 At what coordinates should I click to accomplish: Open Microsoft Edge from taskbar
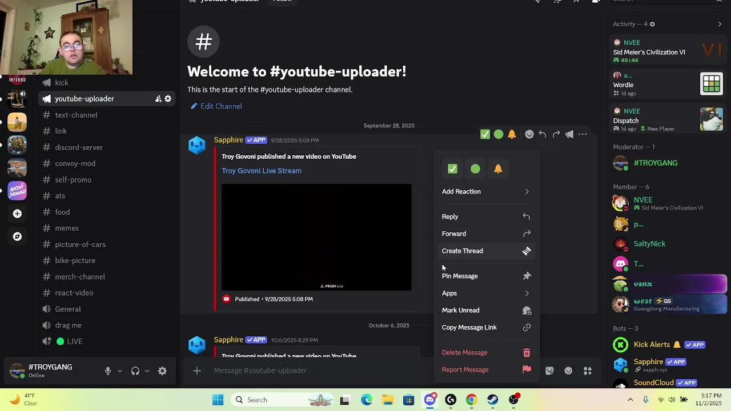click(366, 400)
